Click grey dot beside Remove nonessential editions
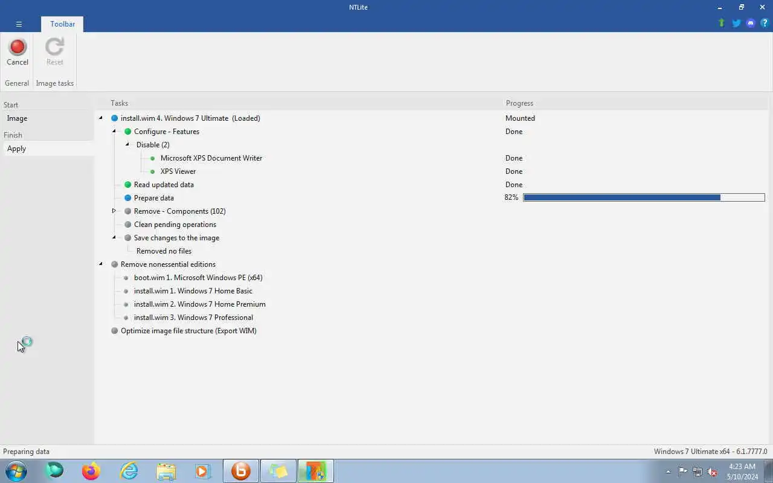The image size is (773, 483). 114,264
